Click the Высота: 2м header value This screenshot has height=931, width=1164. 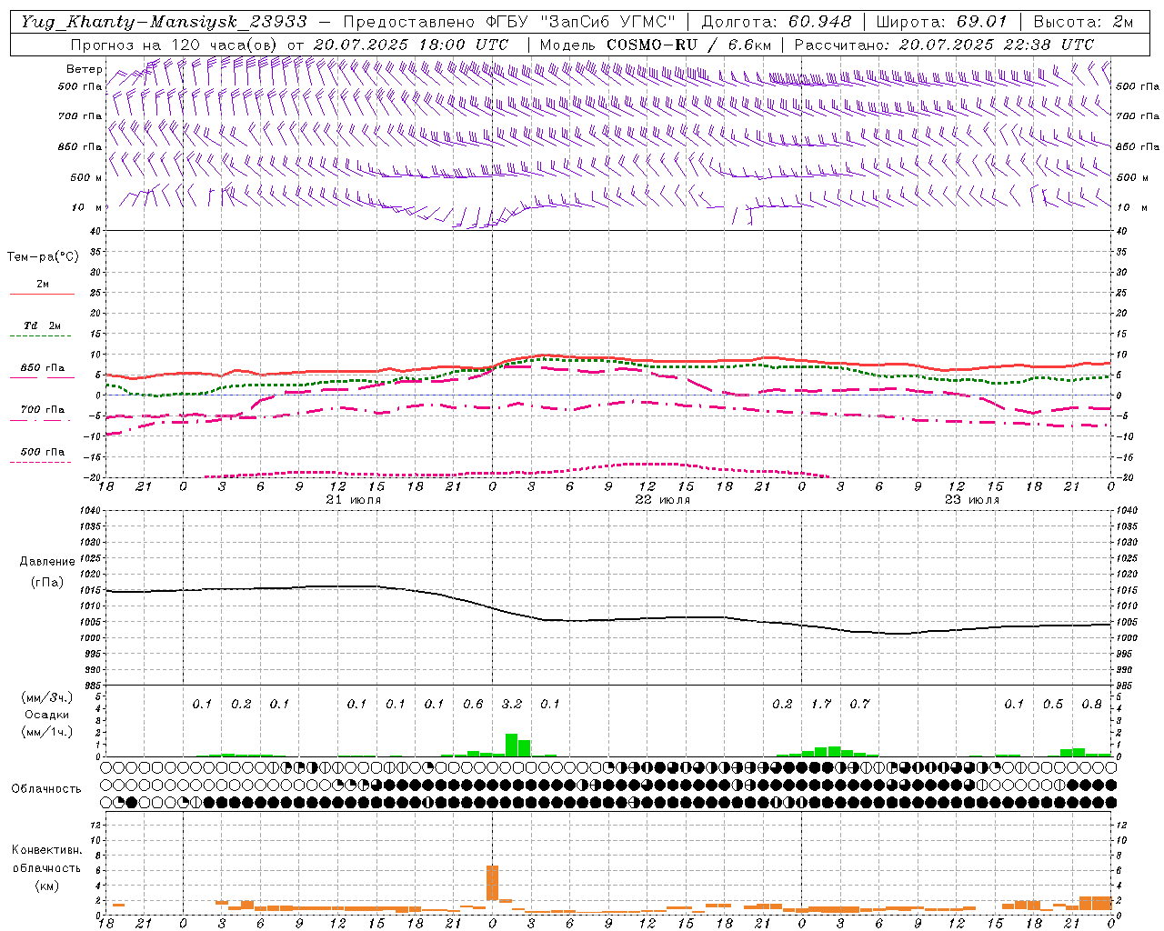click(1083, 22)
